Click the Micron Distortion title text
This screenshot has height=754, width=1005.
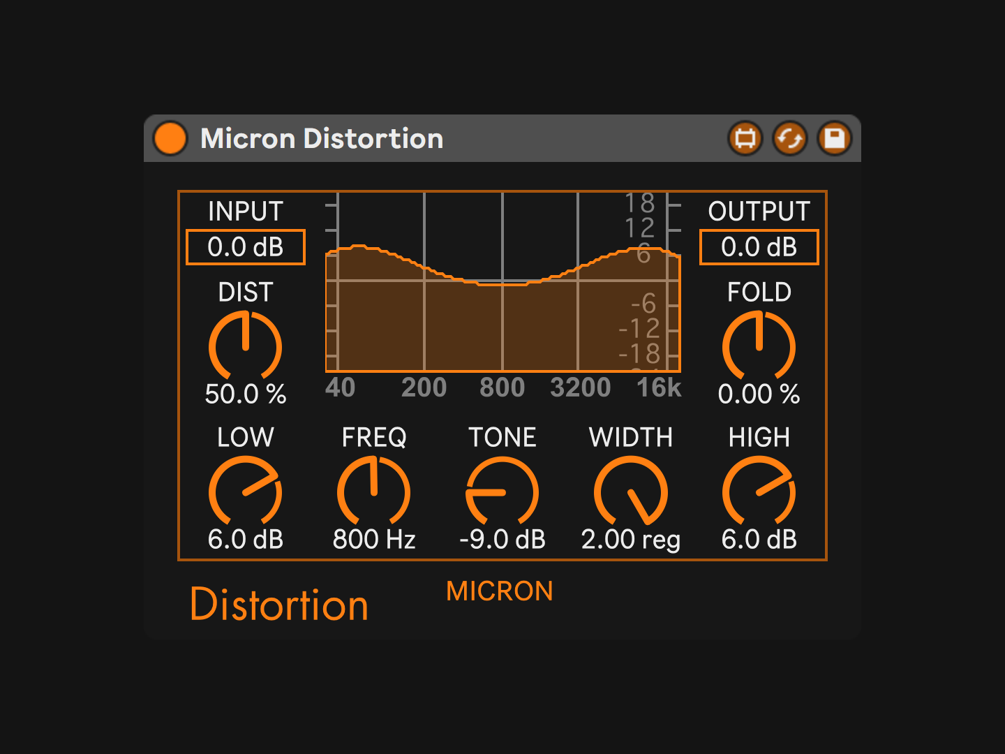coord(322,138)
